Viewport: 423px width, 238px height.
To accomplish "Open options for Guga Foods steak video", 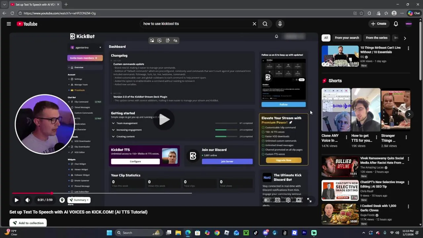I will [x=408, y=207].
